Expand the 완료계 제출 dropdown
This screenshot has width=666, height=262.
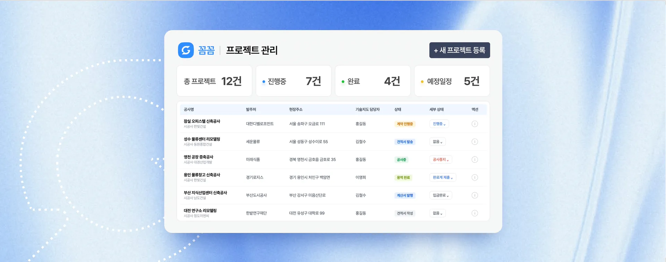point(443,177)
